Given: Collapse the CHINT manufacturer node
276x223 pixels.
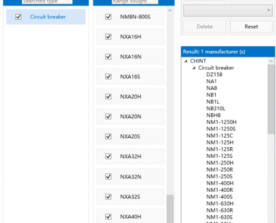Looking at the screenshot, I should 186,61.
